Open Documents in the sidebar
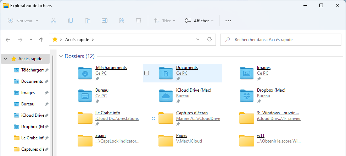This screenshot has width=346, height=156. [x=32, y=81]
